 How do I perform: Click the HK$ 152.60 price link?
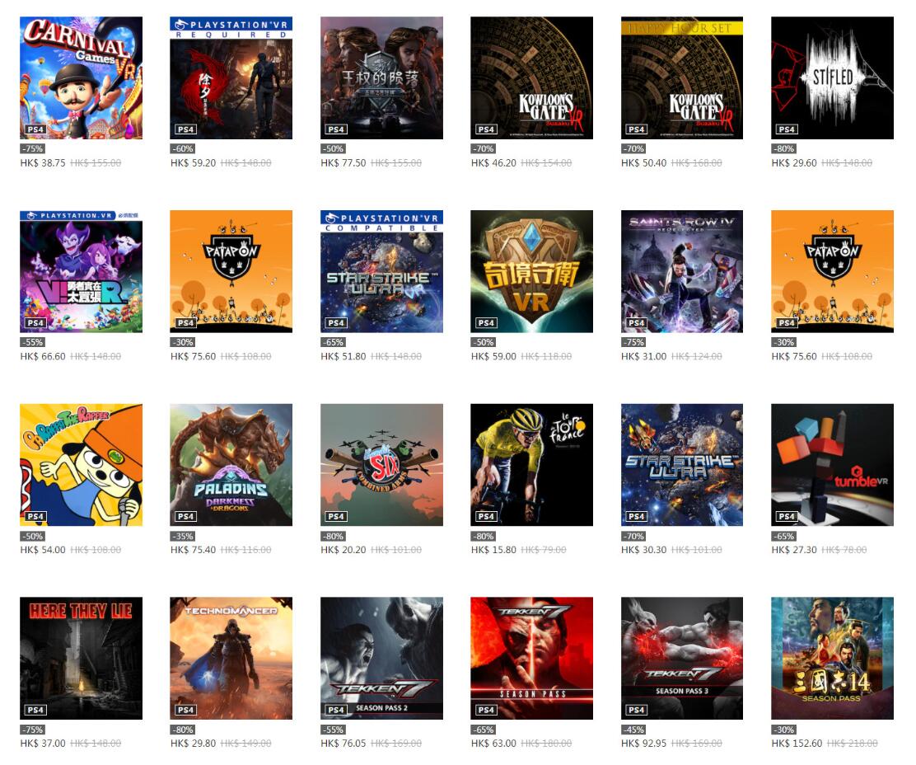[x=797, y=744]
